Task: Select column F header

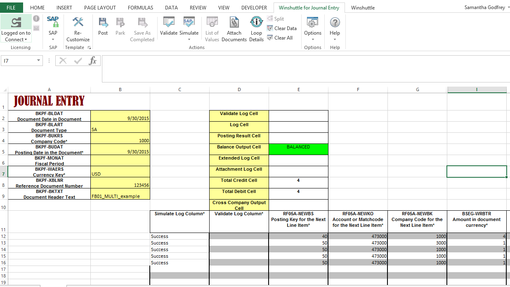Action: click(x=358, y=90)
